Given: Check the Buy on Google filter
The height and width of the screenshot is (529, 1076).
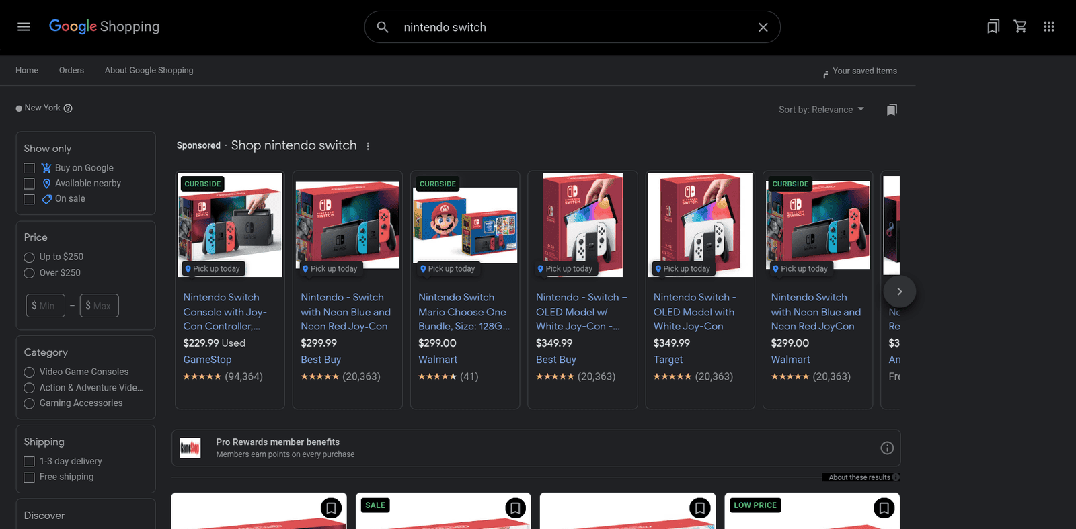Looking at the screenshot, I should click(29, 168).
